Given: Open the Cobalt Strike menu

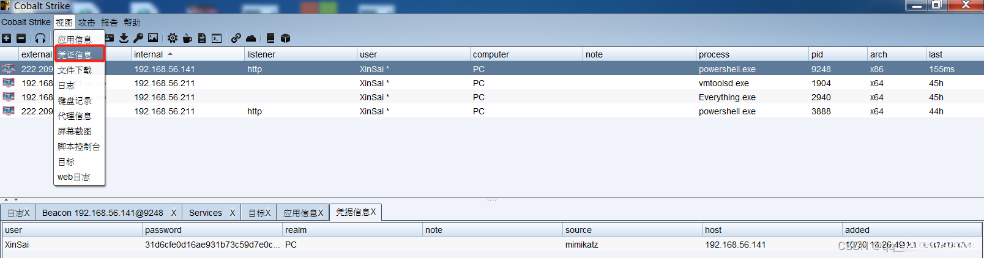Looking at the screenshot, I should click(26, 22).
